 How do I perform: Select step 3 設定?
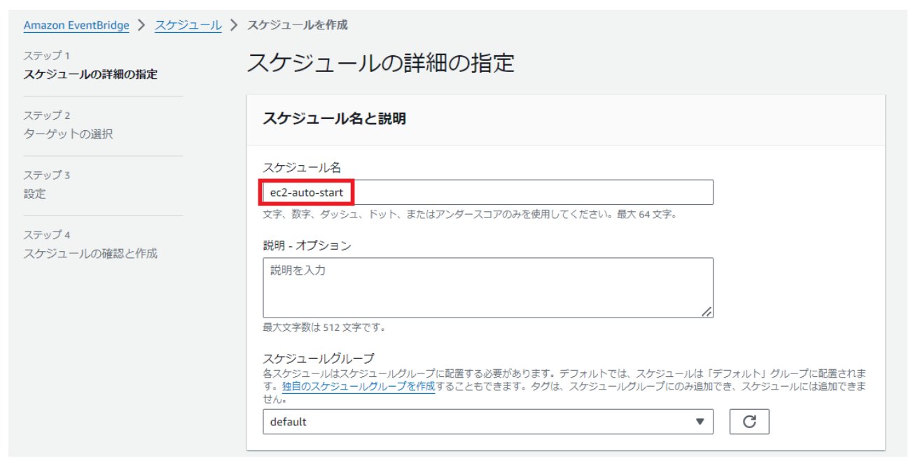[x=34, y=194]
